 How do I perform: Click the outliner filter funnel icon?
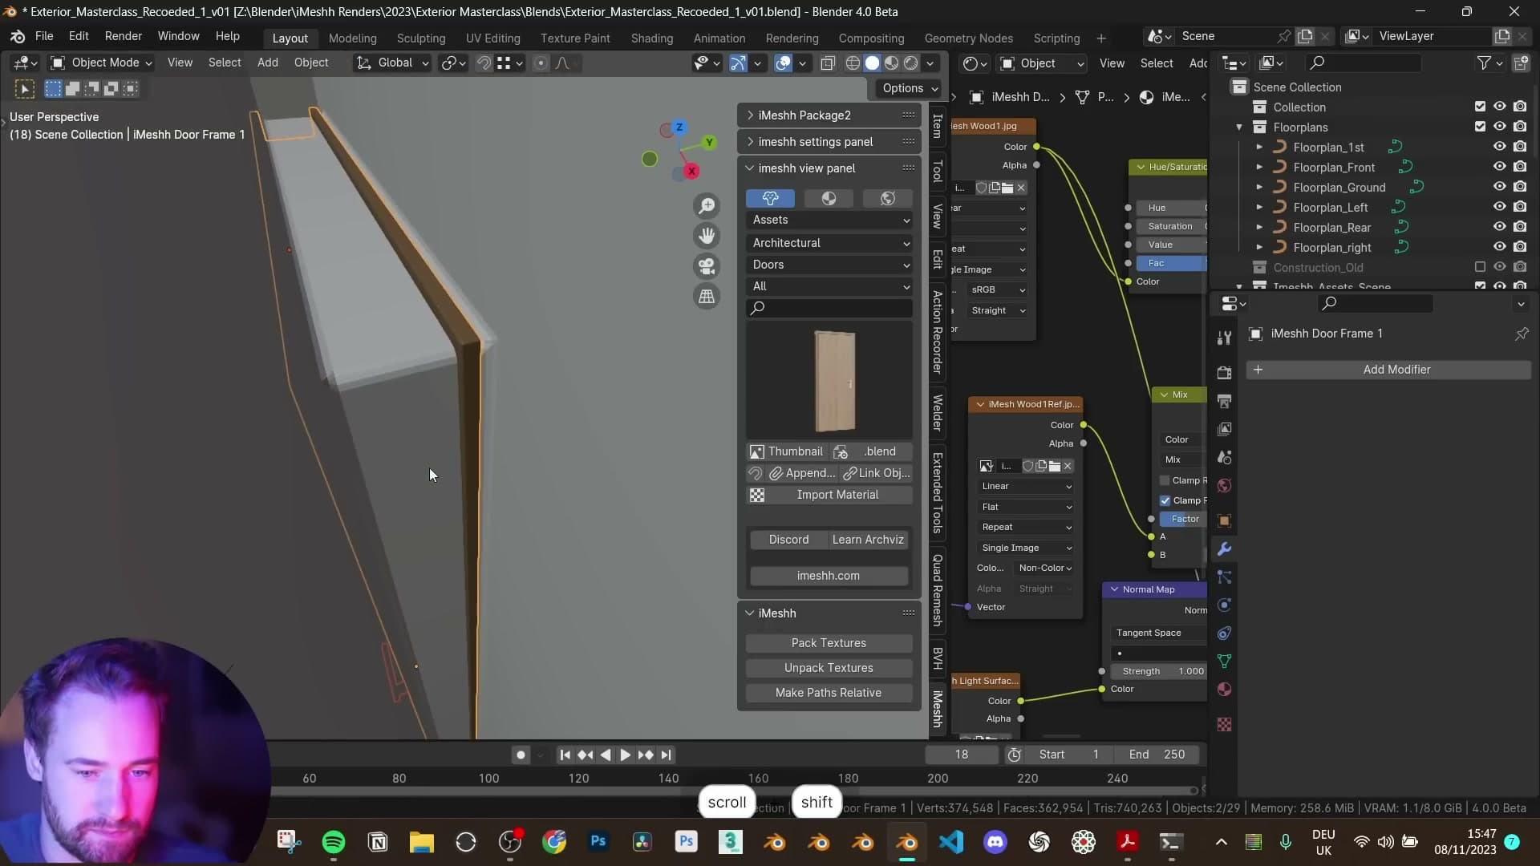[1484, 63]
